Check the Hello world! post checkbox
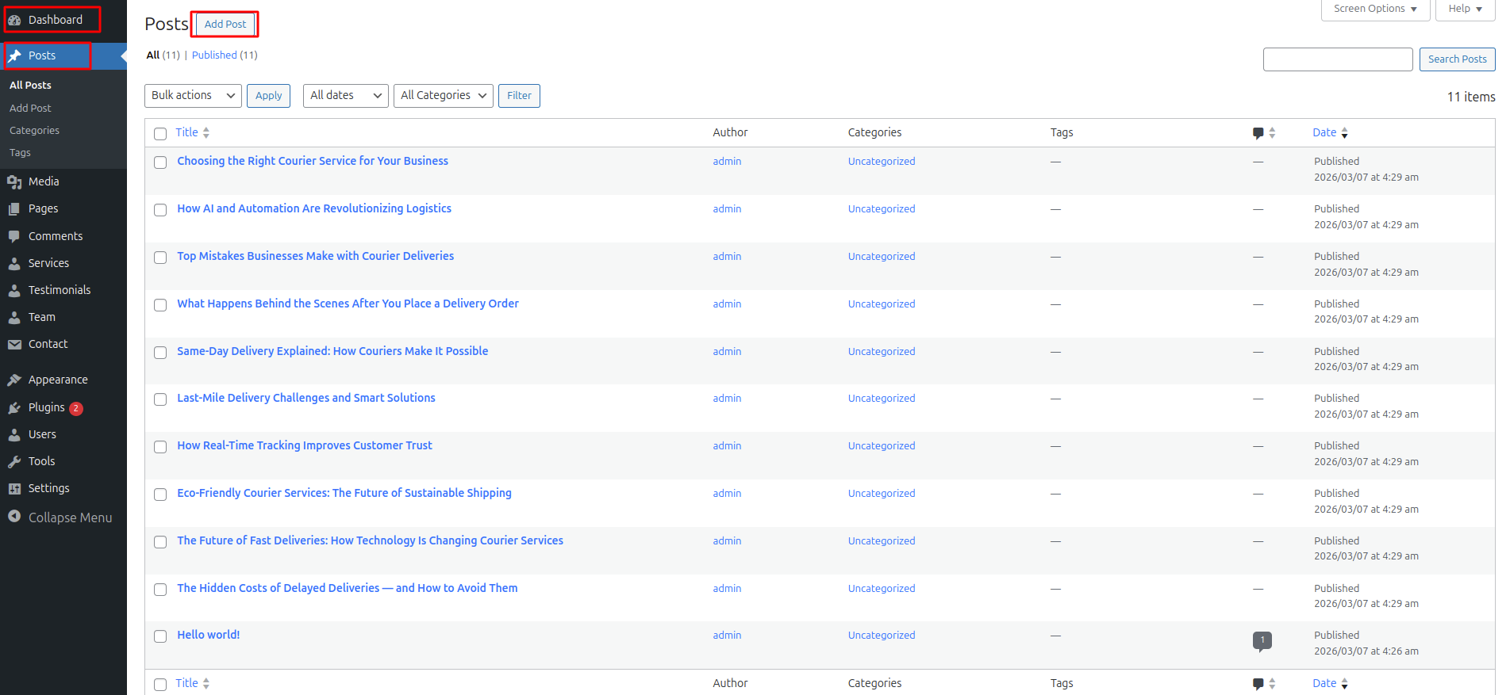 click(x=160, y=636)
